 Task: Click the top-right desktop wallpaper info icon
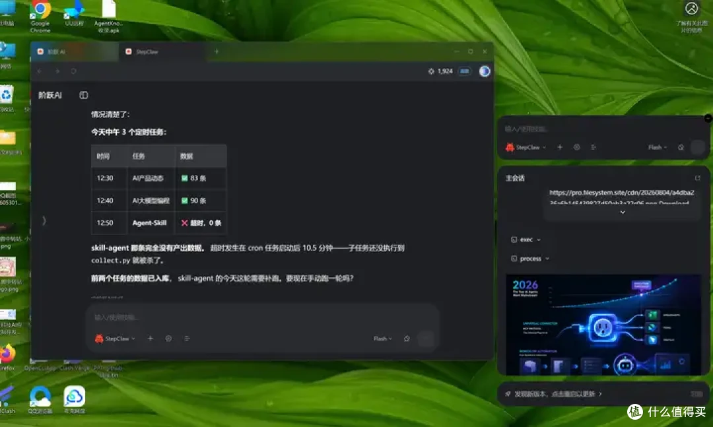click(692, 16)
